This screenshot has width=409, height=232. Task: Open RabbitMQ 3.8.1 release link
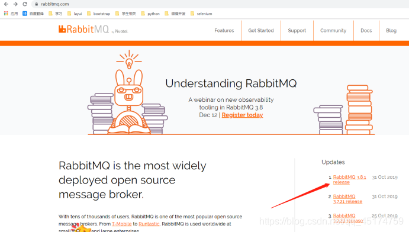(x=349, y=179)
